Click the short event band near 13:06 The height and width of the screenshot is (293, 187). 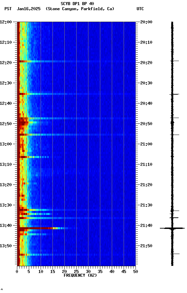pyautogui.click(x=33, y=157)
